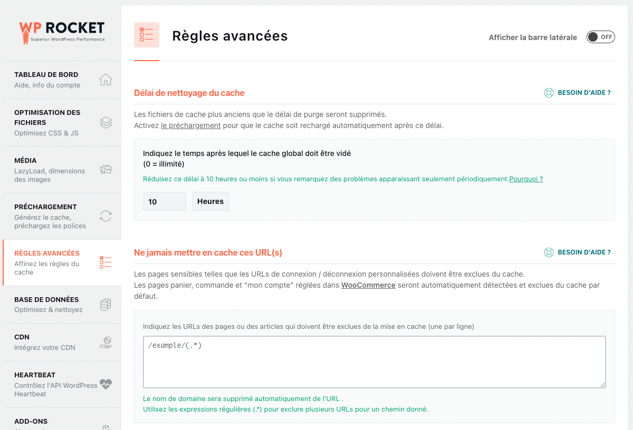Open the Heures unit dropdown
The height and width of the screenshot is (430, 633).
(x=210, y=201)
